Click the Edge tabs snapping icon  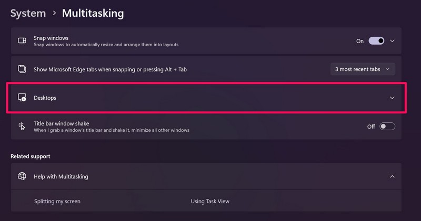pos(22,69)
